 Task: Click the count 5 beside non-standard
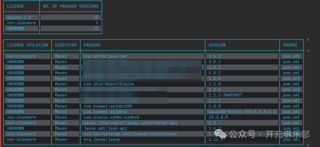97,23
